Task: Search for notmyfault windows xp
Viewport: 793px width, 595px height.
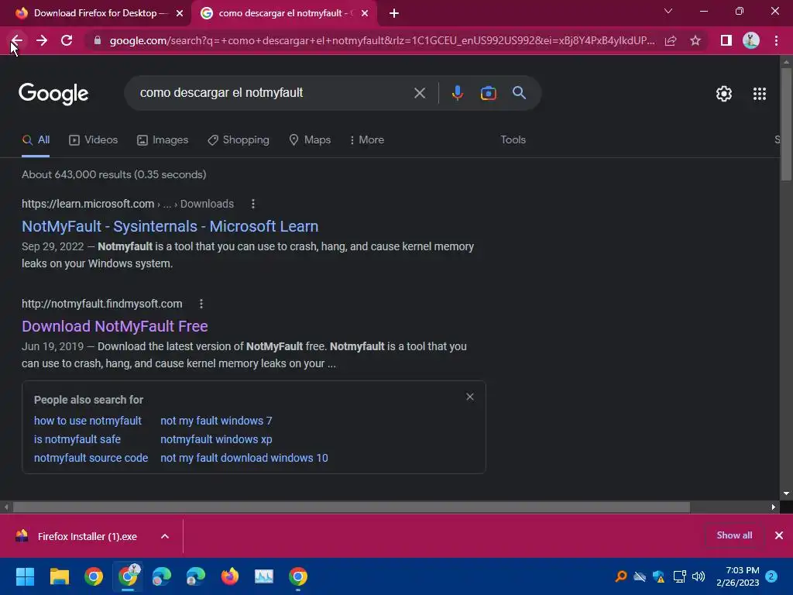Action: [216, 440]
